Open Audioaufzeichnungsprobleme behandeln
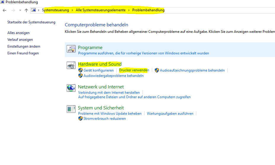 [192, 70]
